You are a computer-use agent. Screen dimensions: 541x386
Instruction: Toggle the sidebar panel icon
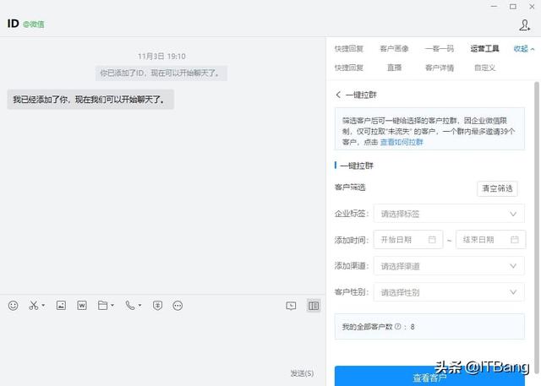pos(314,305)
